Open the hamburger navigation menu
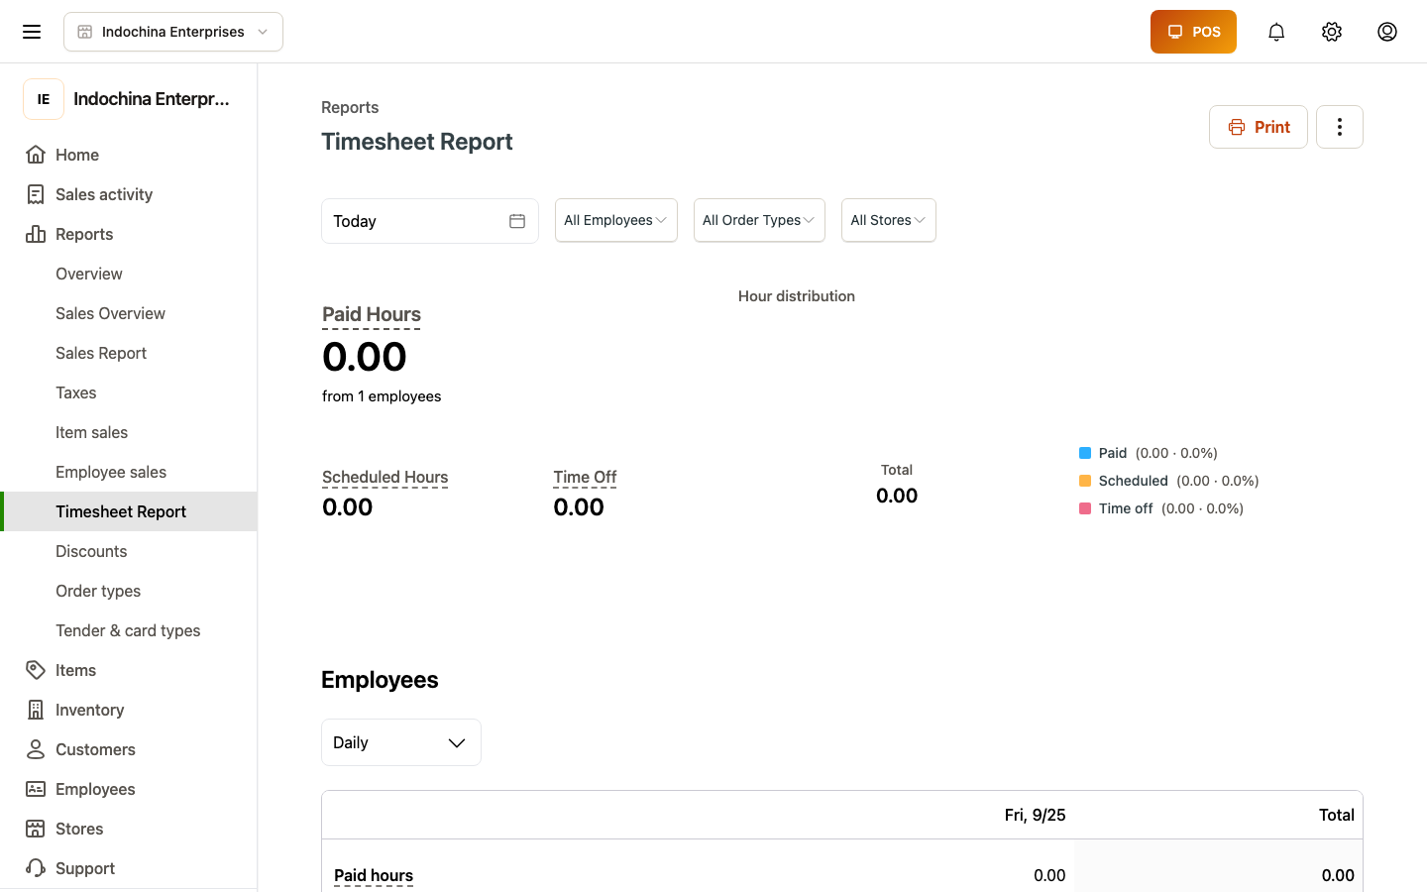Screen dimensions: 1427x892 32,32
